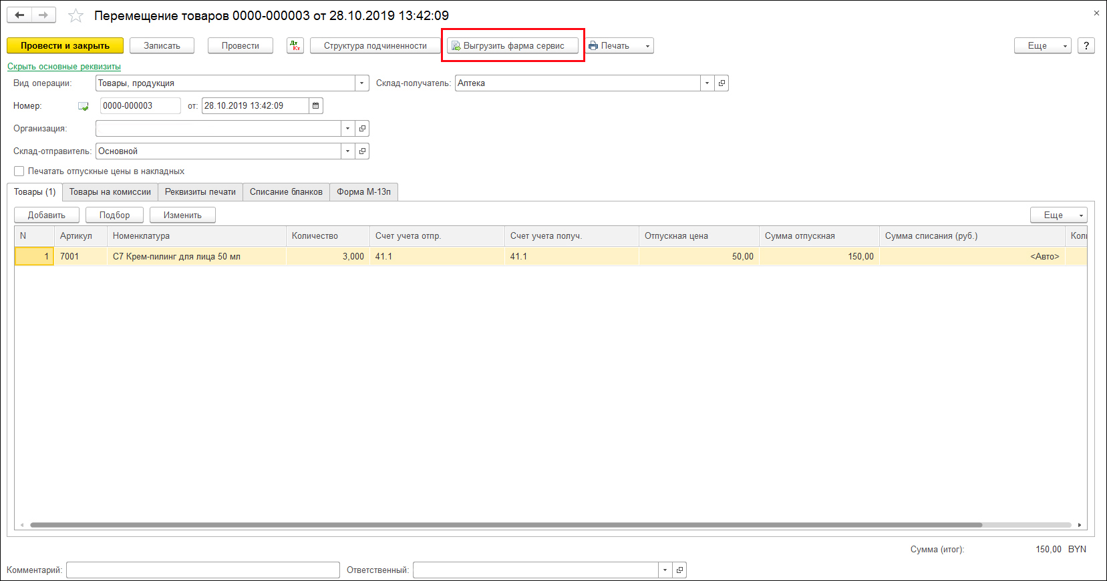The image size is (1107, 581).
Task: Click the back navigation arrow
Action: [19, 15]
